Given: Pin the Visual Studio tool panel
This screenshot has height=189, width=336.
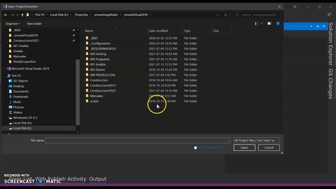Looking at the screenshot, I should pos(318,26).
